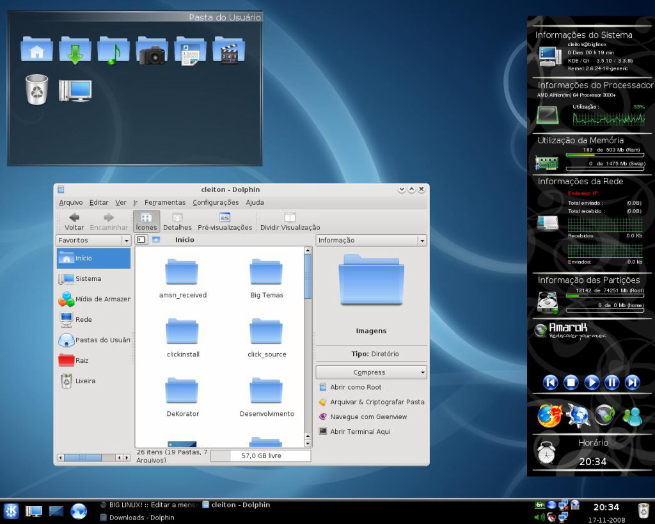Open the Configurações menu
Image resolution: width=655 pixels, height=524 pixels.
point(216,202)
